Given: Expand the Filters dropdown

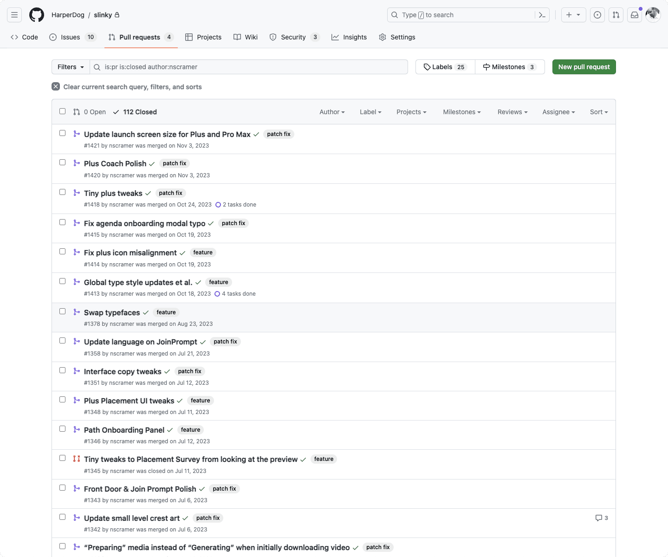Looking at the screenshot, I should [x=71, y=67].
